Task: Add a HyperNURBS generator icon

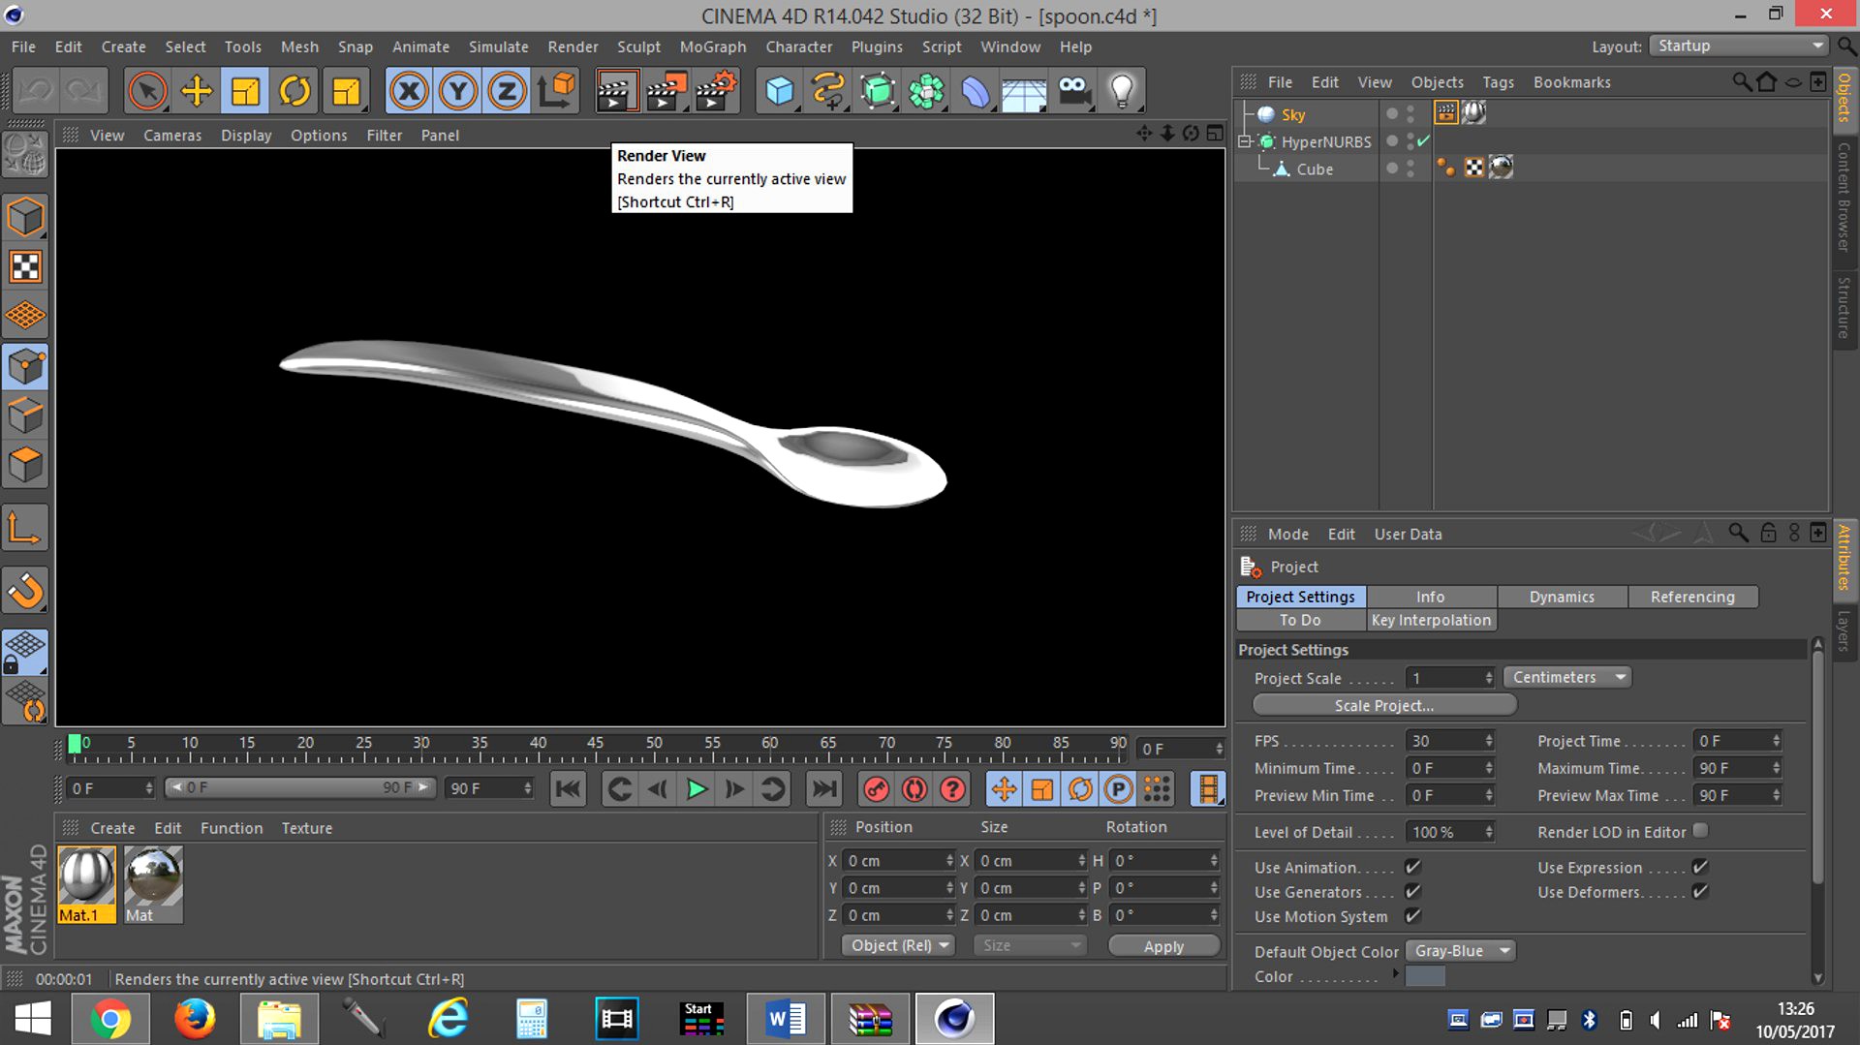Action: tap(878, 91)
